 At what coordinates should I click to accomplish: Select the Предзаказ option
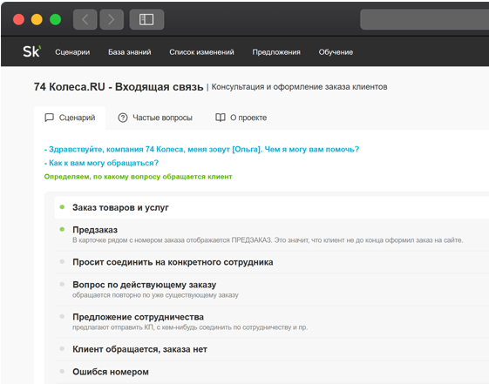(272, 235)
